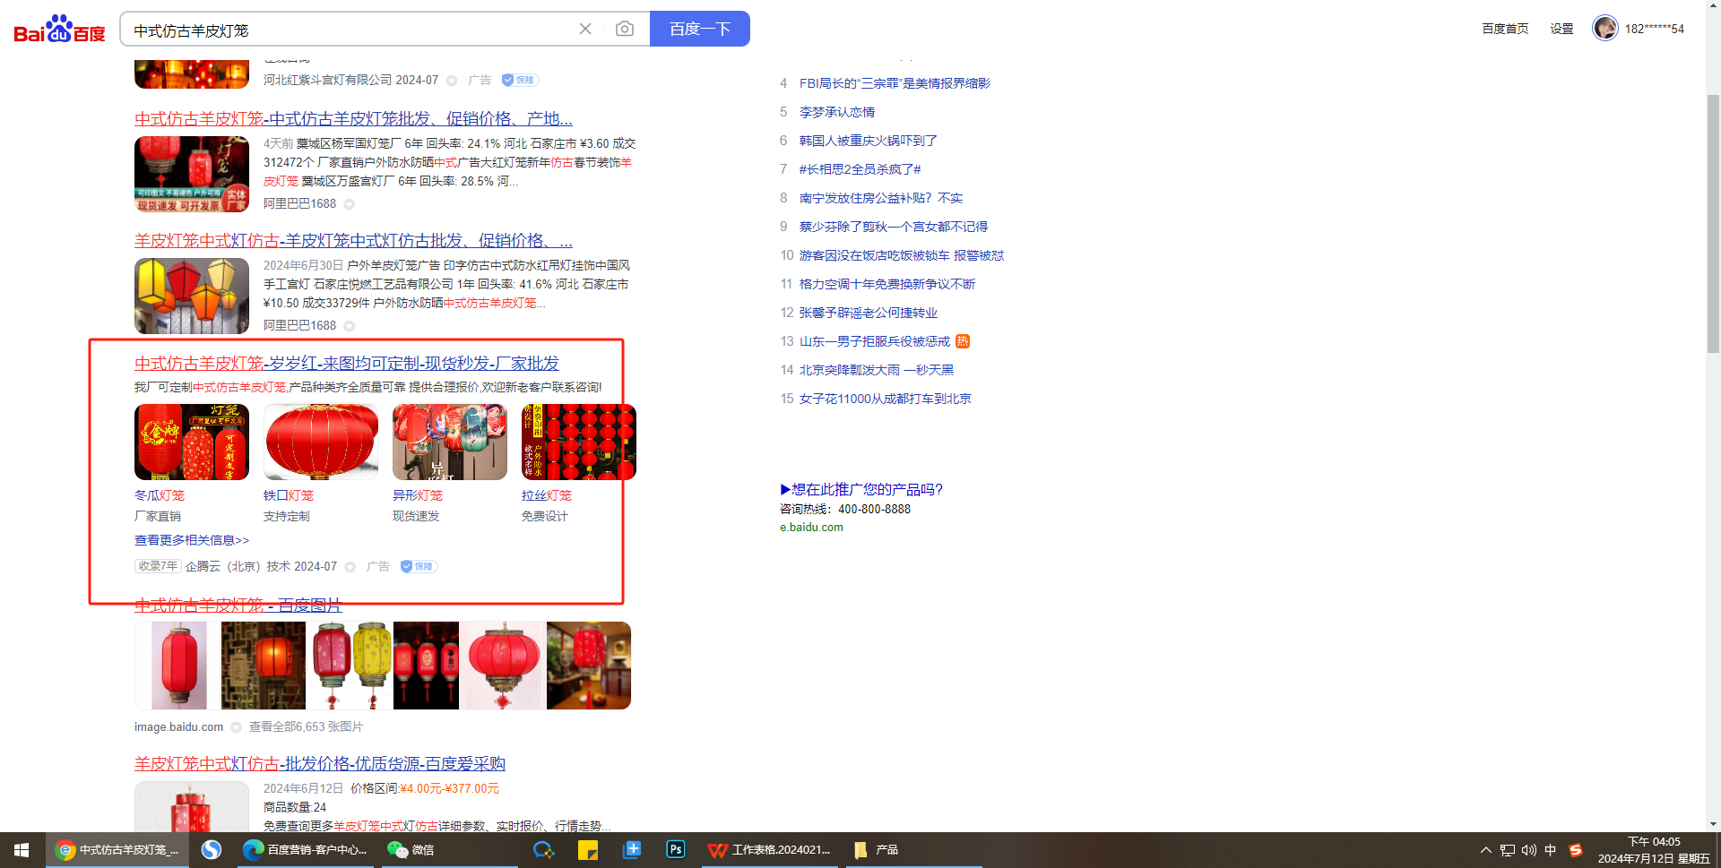Open hot search 蔡少芬除了剪秋一个宫女都不记得
This screenshot has width=1721, height=868.
pos(894,227)
